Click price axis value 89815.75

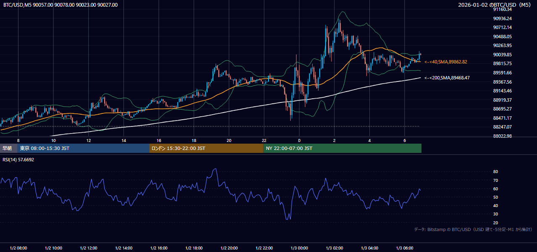click(502, 63)
